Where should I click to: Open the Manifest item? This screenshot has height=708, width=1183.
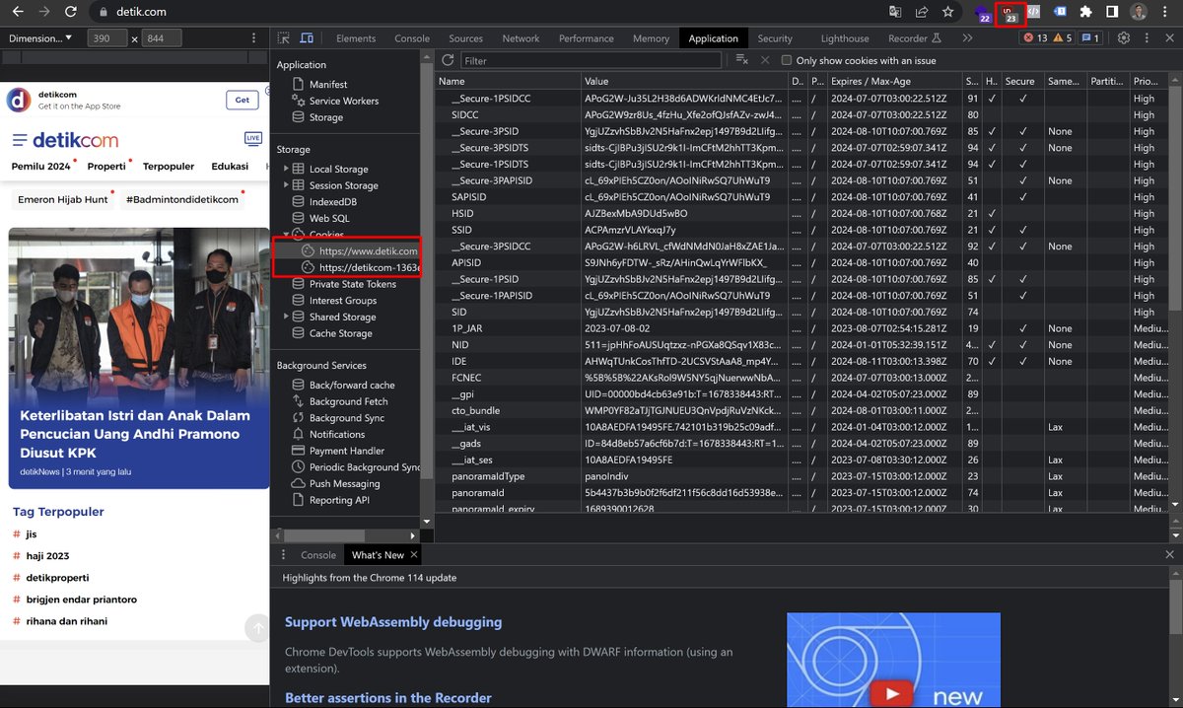[328, 85]
